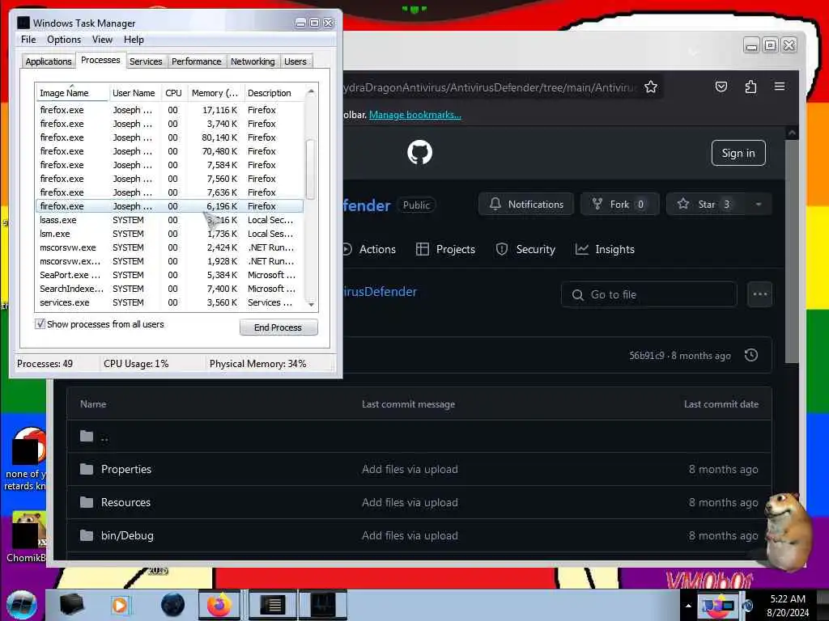Image resolution: width=829 pixels, height=621 pixels.
Task: Fork the repository
Action: (x=619, y=205)
